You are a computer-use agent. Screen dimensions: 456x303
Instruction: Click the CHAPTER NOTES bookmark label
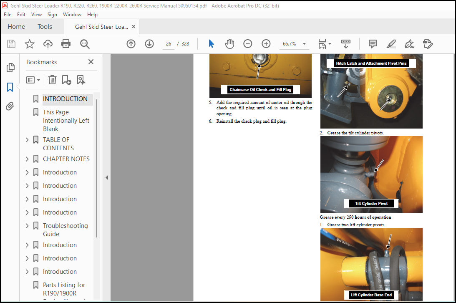tap(66, 159)
